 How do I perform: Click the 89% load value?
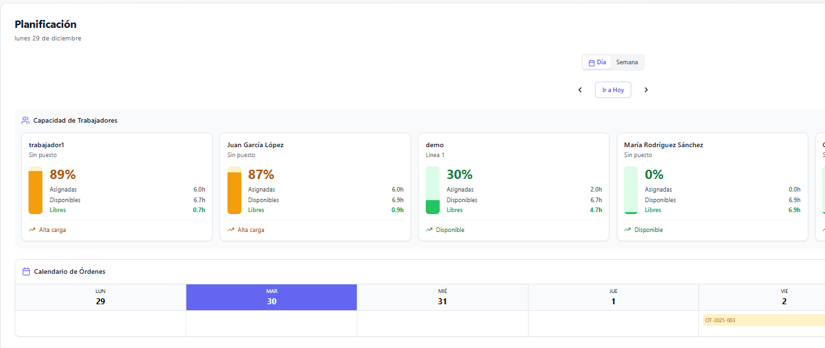(x=63, y=175)
